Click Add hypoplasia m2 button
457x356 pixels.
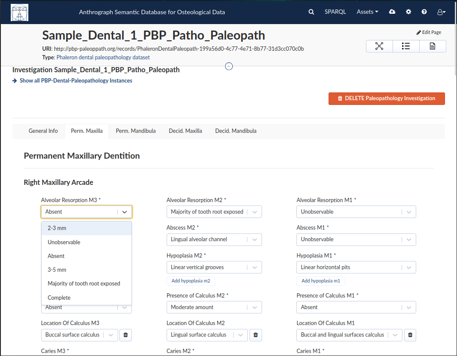(191, 281)
